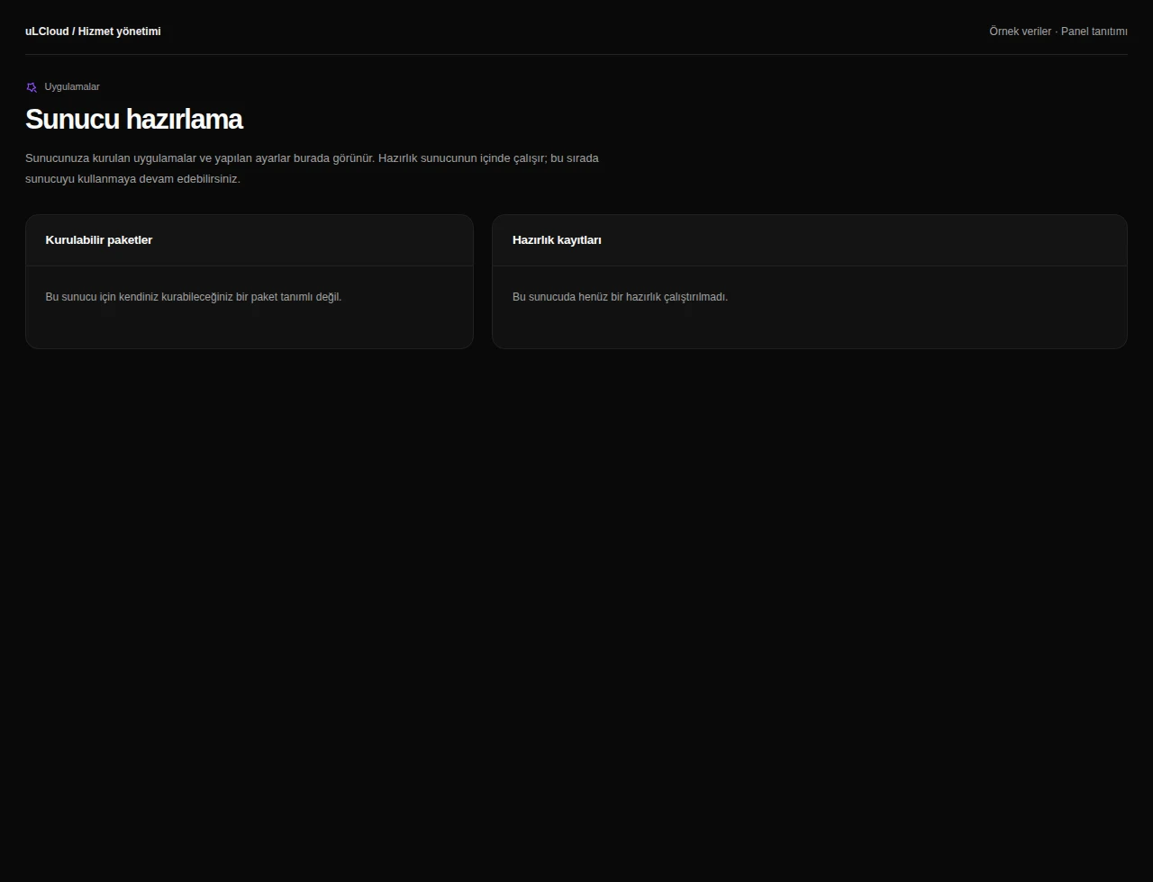Click the Kurulabilir paketler card title
Image resolution: width=1153 pixels, height=882 pixels.
click(x=99, y=240)
